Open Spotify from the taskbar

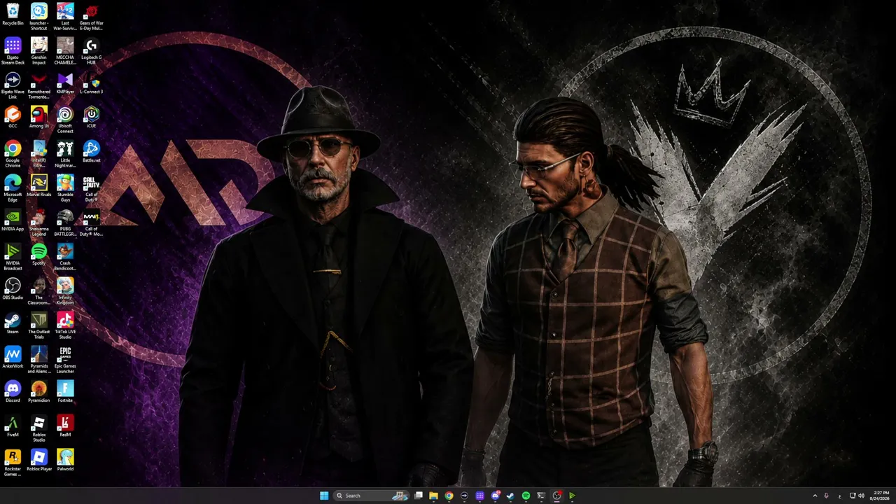[x=526, y=496]
